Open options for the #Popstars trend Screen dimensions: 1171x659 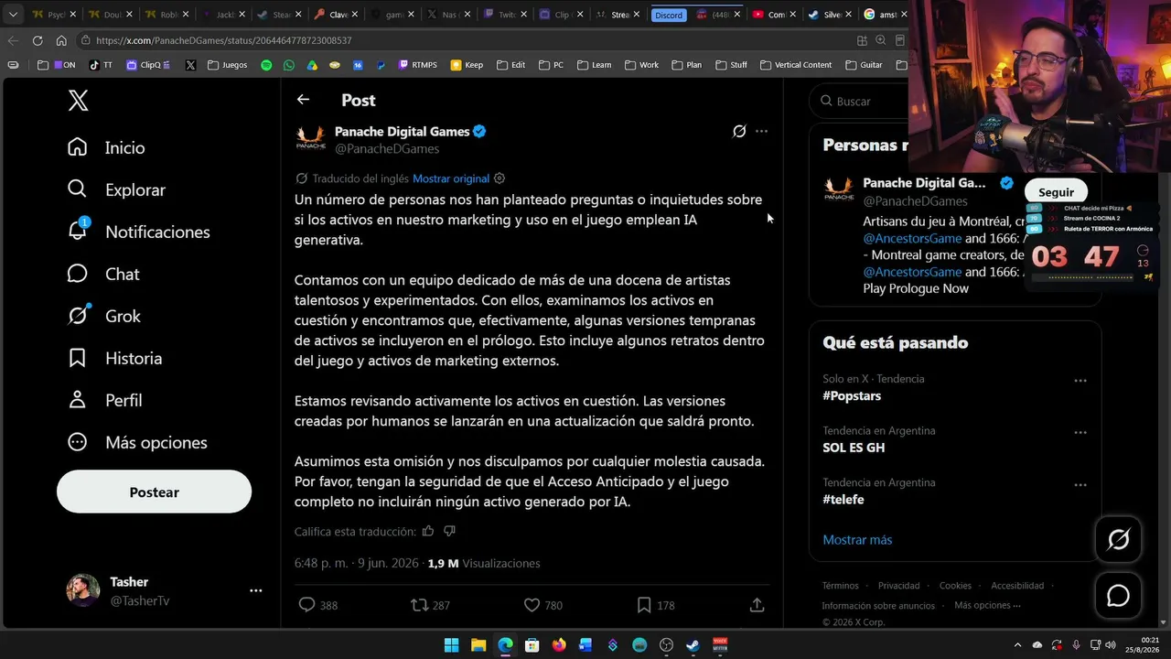click(x=1080, y=381)
